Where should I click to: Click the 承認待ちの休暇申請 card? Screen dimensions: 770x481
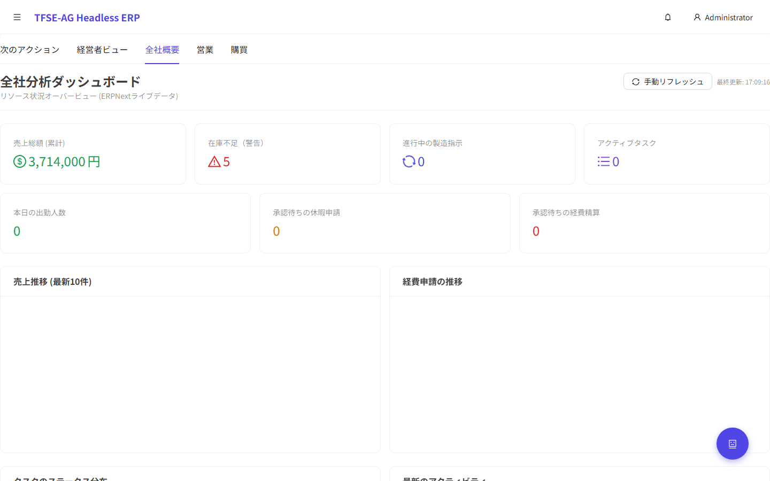(384, 223)
